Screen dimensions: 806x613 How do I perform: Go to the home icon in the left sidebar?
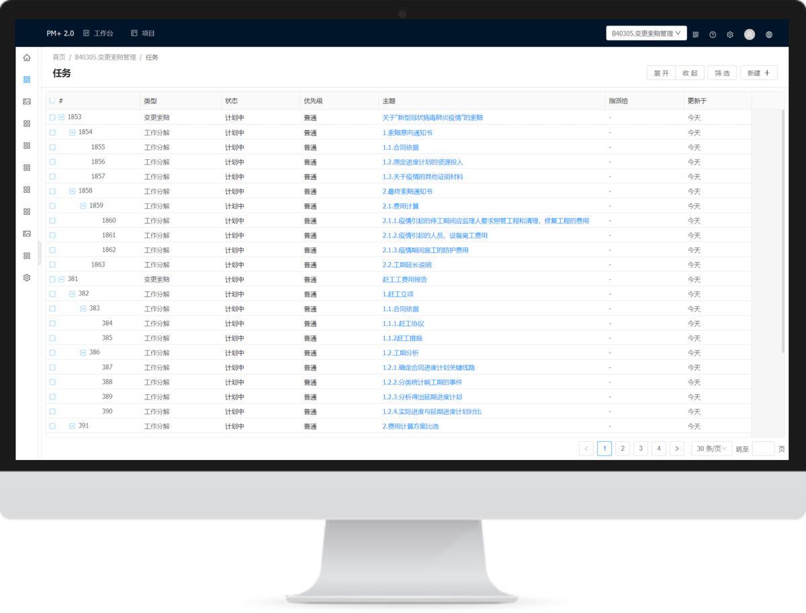point(27,58)
